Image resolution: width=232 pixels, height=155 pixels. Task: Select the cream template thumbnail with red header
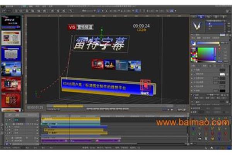pos(11,38)
